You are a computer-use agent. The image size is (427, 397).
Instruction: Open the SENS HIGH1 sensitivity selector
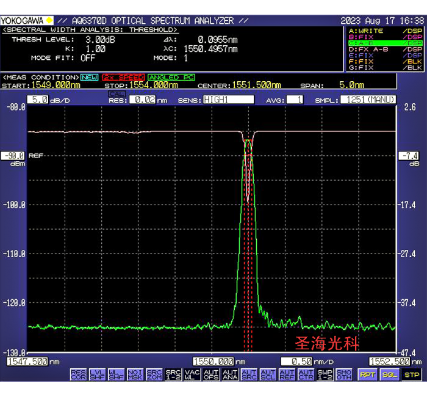click(228, 100)
